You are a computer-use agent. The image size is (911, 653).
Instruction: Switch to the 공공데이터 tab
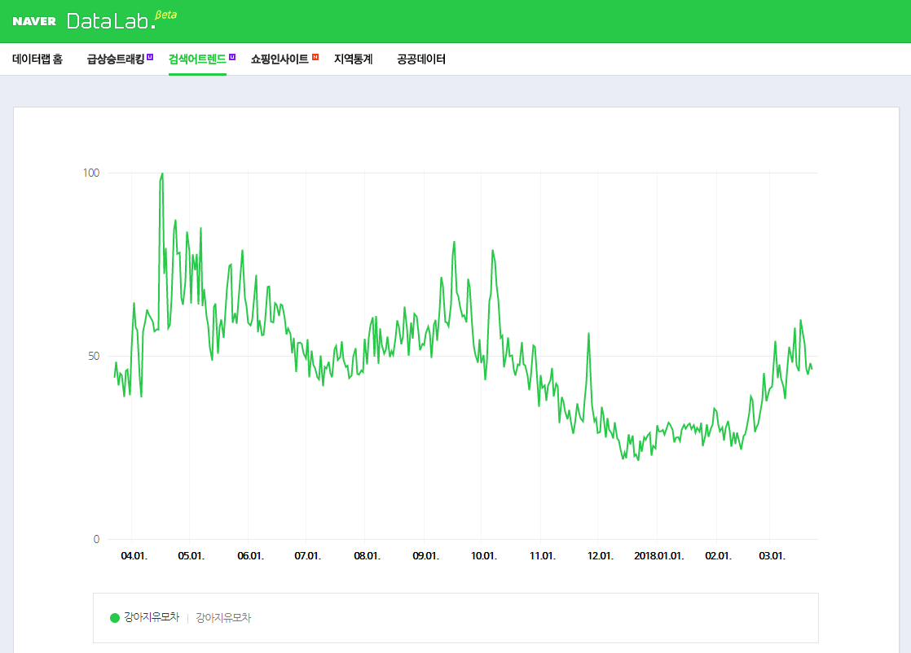click(421, 59)
